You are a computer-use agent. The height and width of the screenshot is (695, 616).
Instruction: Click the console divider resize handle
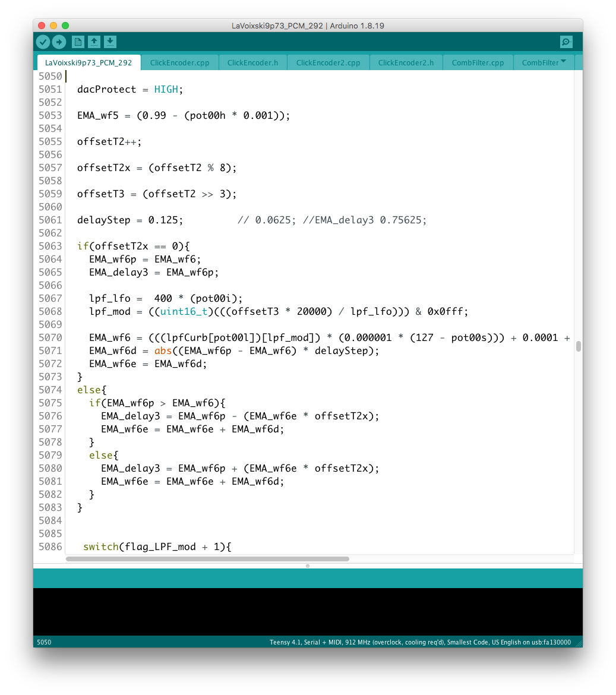(x=308, y=566)
